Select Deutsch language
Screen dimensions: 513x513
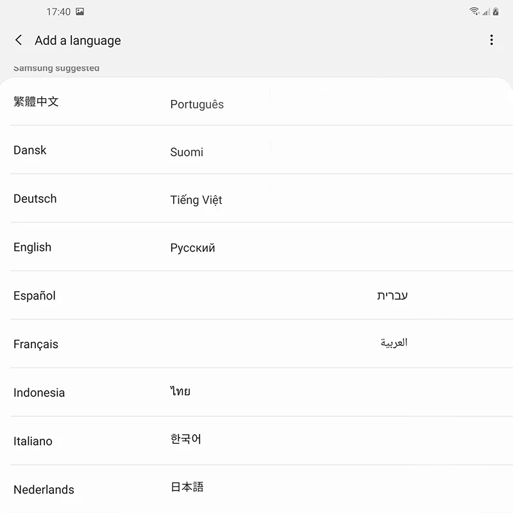pyautogui.click(x=35, y=199)
